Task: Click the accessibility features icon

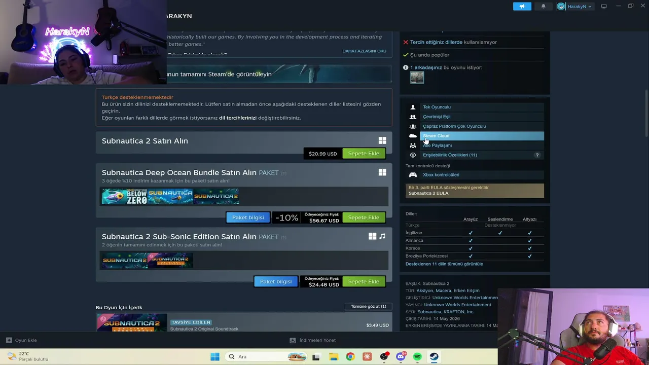Action: (413, 155)
